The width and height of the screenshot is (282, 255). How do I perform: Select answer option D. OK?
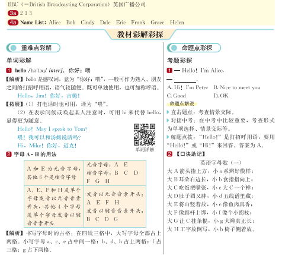click(x=221, y=96)
